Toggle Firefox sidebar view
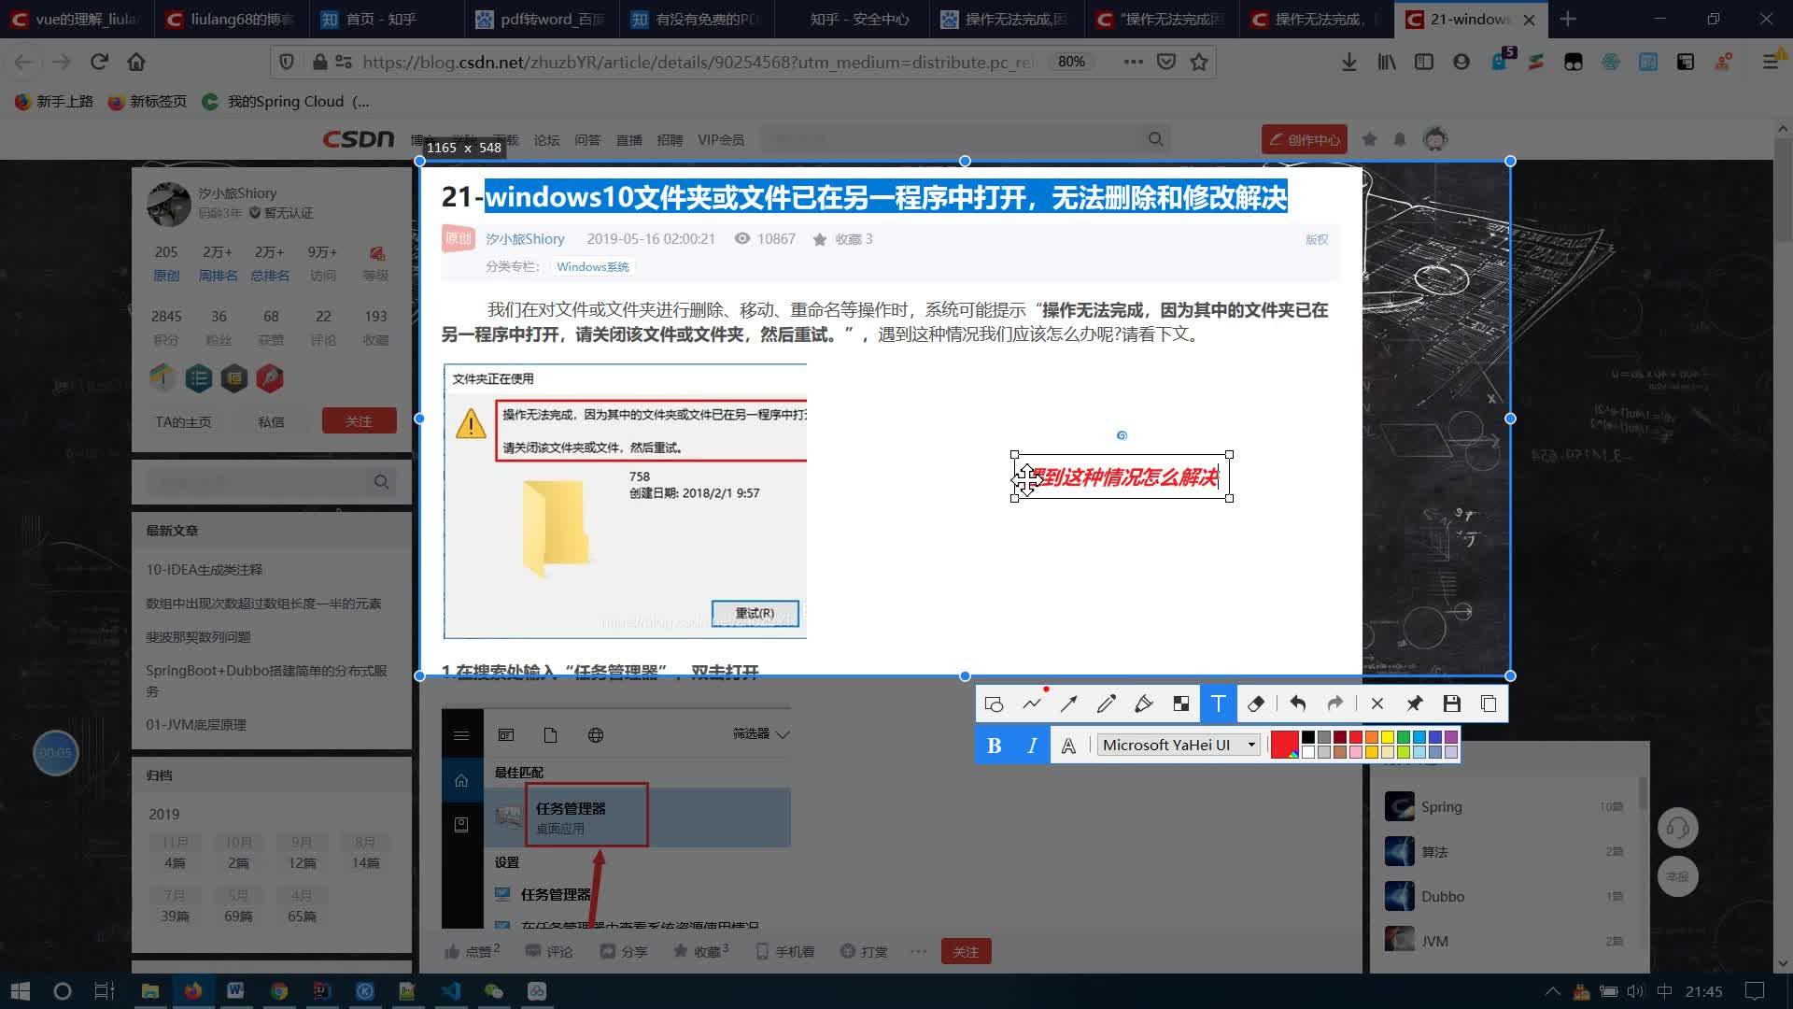 pyautogui.click(x=1424, y=62)
